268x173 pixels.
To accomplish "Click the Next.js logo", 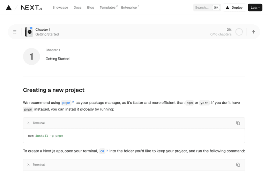I will [31, 8].
